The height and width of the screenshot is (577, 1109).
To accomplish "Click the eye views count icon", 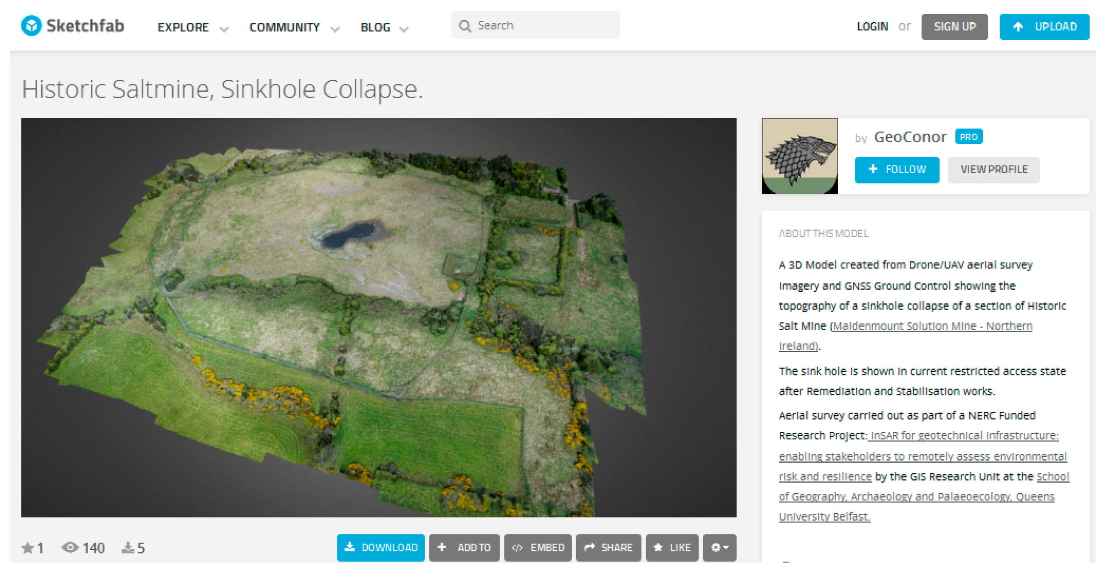I will [x=70, y=547].
